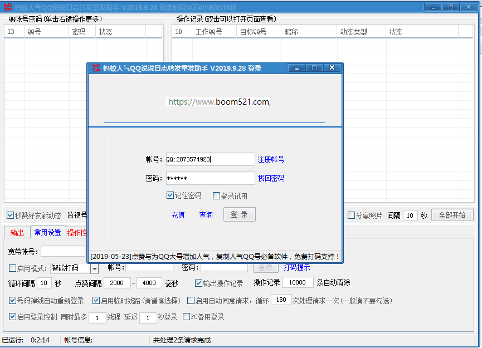Click the 点赞间隔 minimum field 2000
Screen dimensions: 482x348
[117, 283]
